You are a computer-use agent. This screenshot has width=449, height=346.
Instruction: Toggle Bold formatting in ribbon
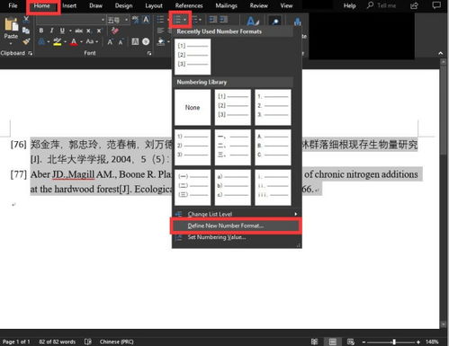click(41, 31)
